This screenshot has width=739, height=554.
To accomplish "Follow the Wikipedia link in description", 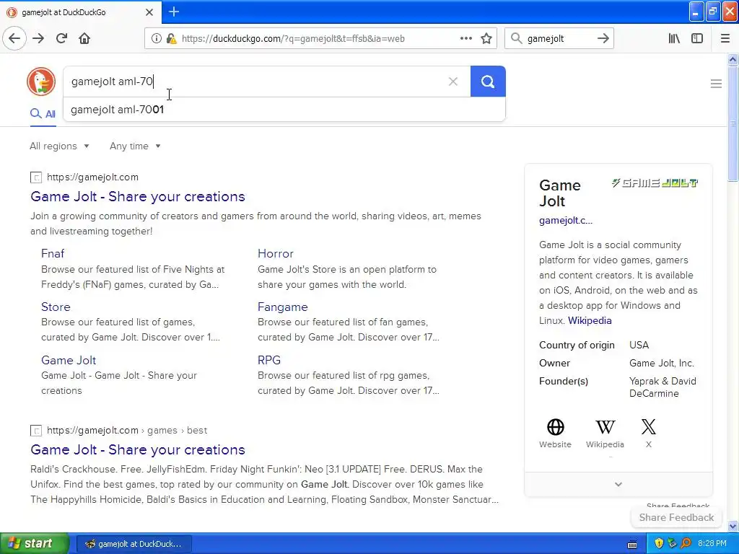I will pos(590,320).
